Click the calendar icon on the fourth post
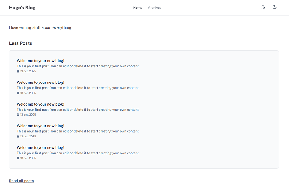The image size is (289, 193). pos(18,137)
